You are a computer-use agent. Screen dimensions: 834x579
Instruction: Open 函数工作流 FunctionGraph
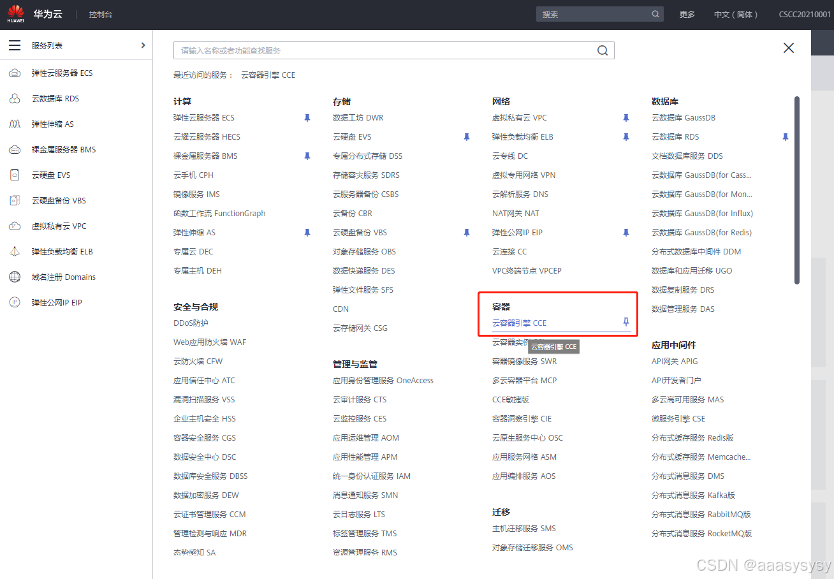tap(219, 214)
